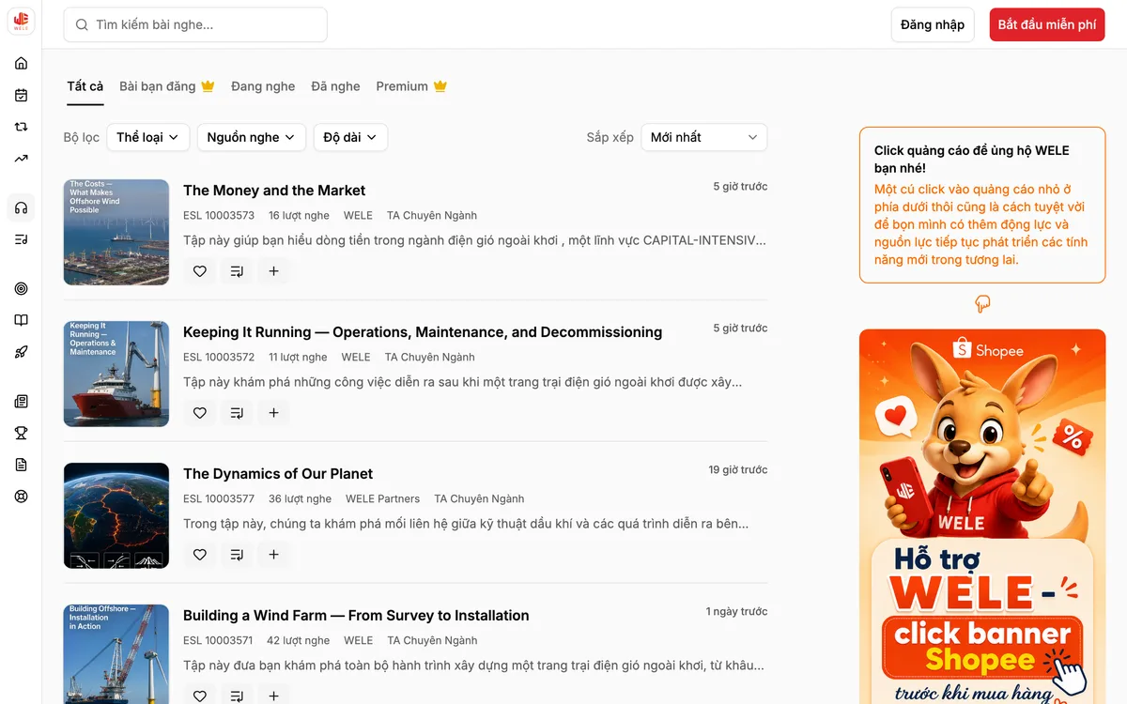Click the Bắt đầu miễn phí button
The width and height of the screenshot is (1127, 704).
pyautogui.click(x=1047, y=24)
